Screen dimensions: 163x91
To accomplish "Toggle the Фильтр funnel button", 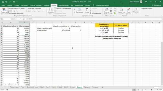I will click(x=87, y=10).
